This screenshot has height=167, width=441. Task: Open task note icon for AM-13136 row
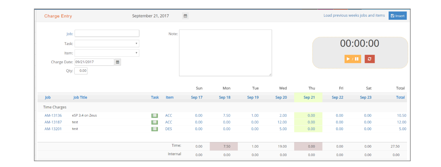point(154,116)
